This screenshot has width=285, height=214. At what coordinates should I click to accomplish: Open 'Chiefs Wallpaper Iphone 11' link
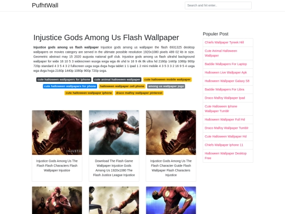224,145
